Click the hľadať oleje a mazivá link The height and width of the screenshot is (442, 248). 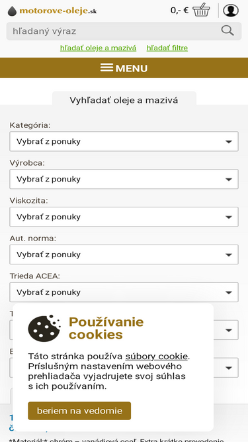pyautogui.click(x=98, y=48)
